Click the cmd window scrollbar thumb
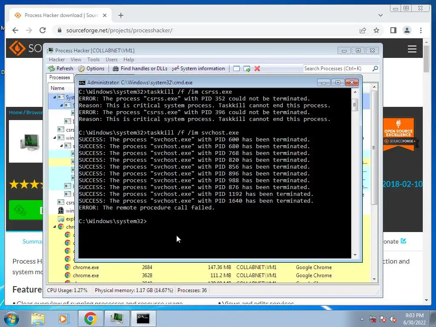This screenshot has height=327, width=436. (x=355, y=105)
